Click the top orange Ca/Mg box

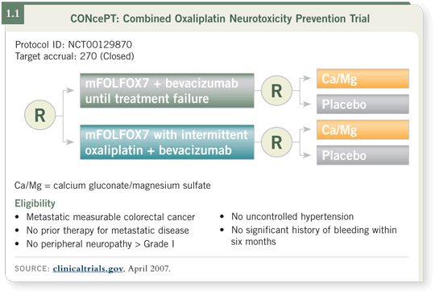[x=362, y=79]
